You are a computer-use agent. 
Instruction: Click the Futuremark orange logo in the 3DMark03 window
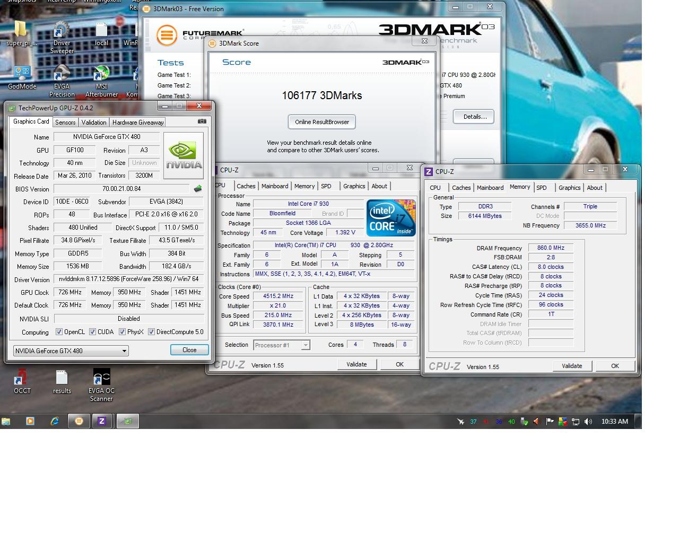pyautogui.click(x=167, y=36)
